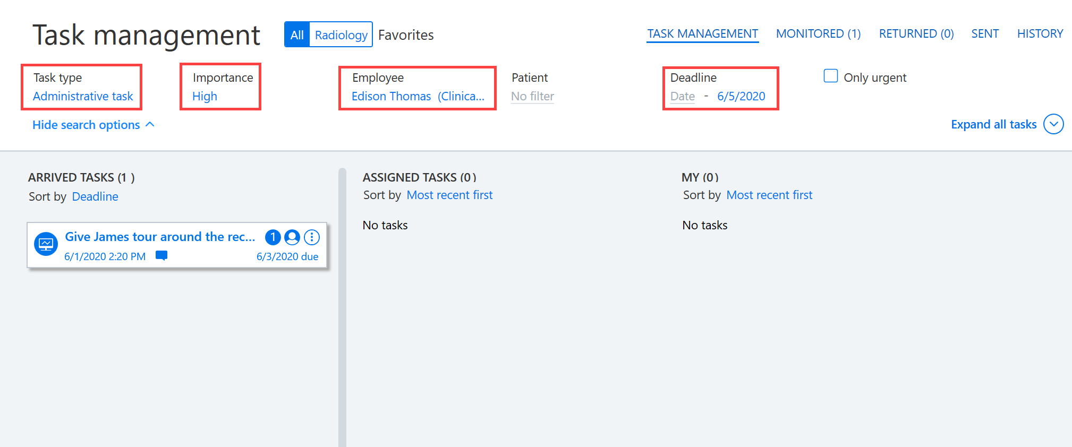
Task: Switch to the RETURNED (0) tab
Action: tap(916, 33)
